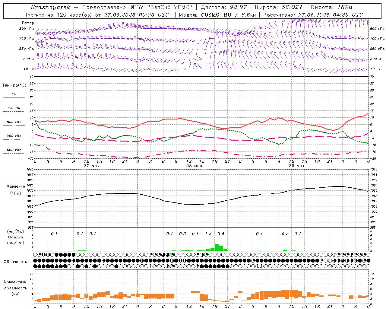The image size is (386, 309).
Task: Click the Конвективн. convective cloud label
Action: click(15, 282)
